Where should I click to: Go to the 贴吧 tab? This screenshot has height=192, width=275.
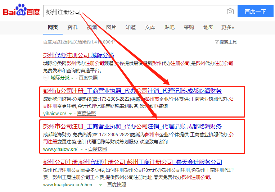(170, 27)
